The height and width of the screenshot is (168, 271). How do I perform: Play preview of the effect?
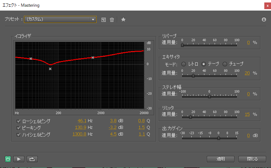[x=19, y=159]
